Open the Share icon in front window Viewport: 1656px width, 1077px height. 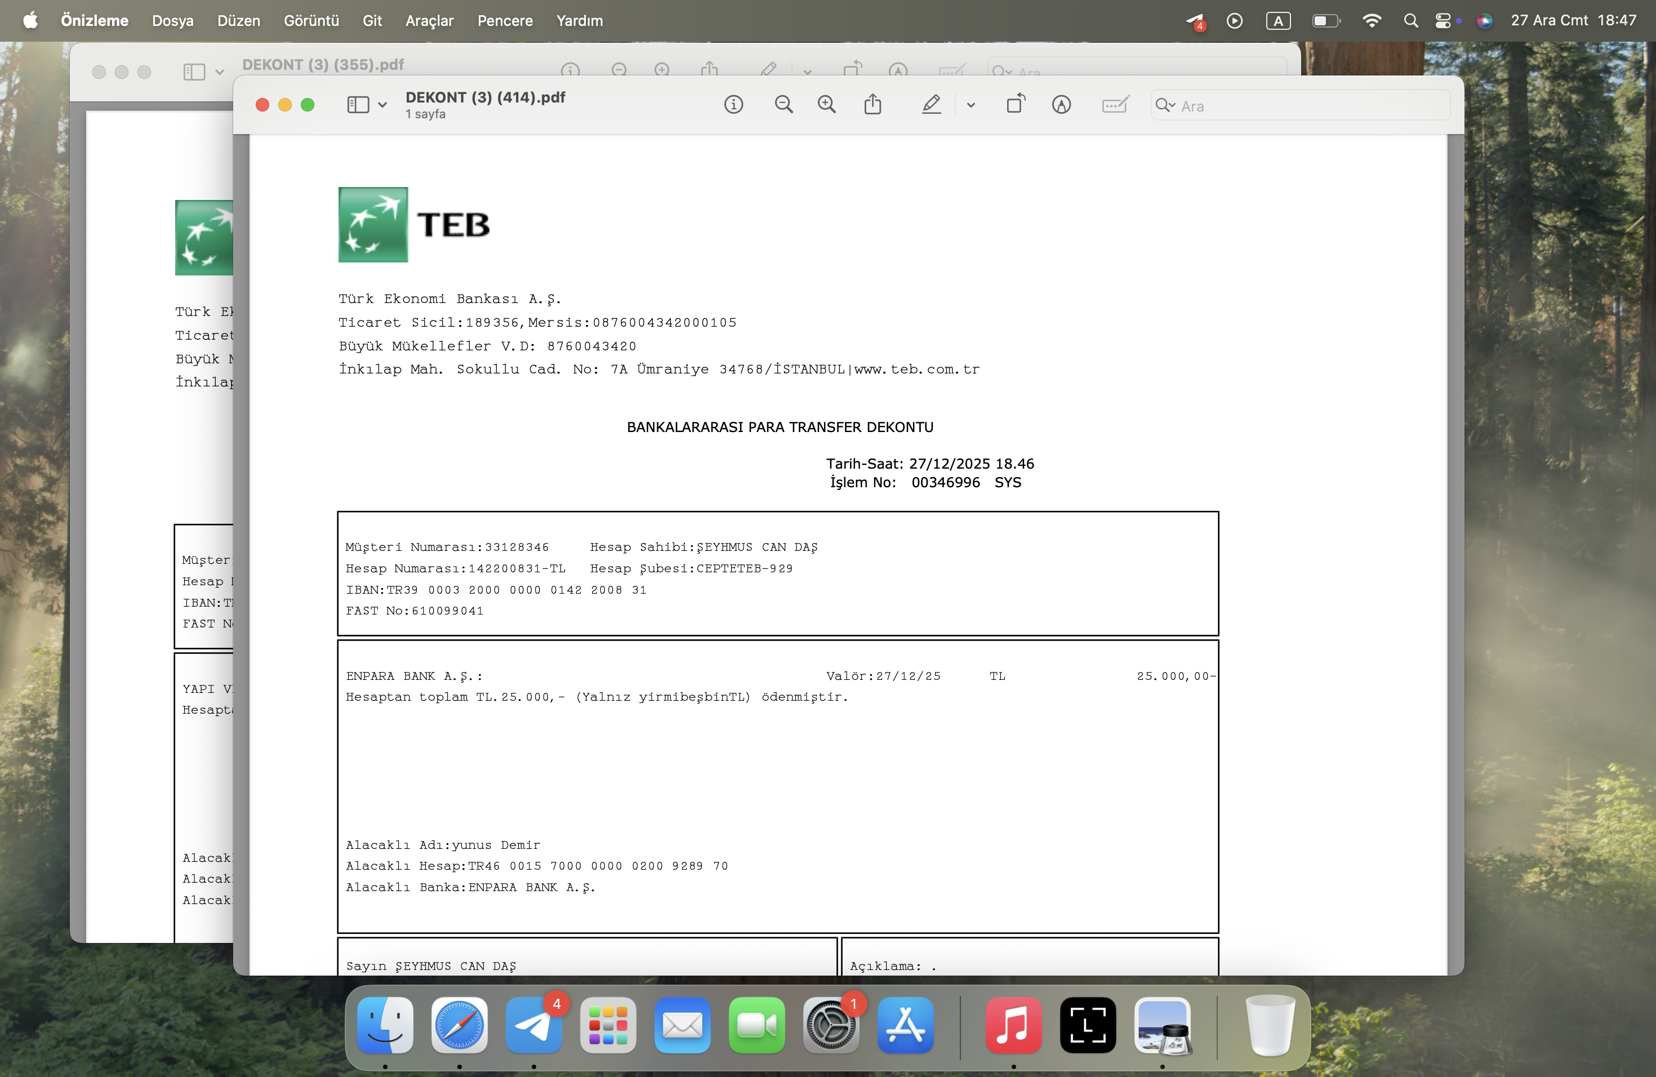point(872,104)
